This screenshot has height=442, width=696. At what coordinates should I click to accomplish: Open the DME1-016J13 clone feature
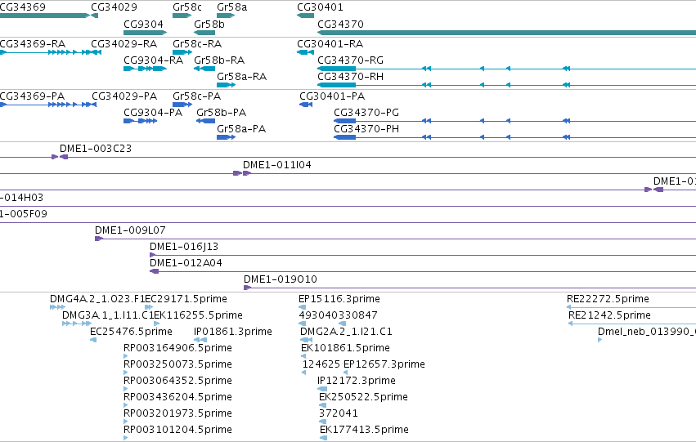point(423,256)
